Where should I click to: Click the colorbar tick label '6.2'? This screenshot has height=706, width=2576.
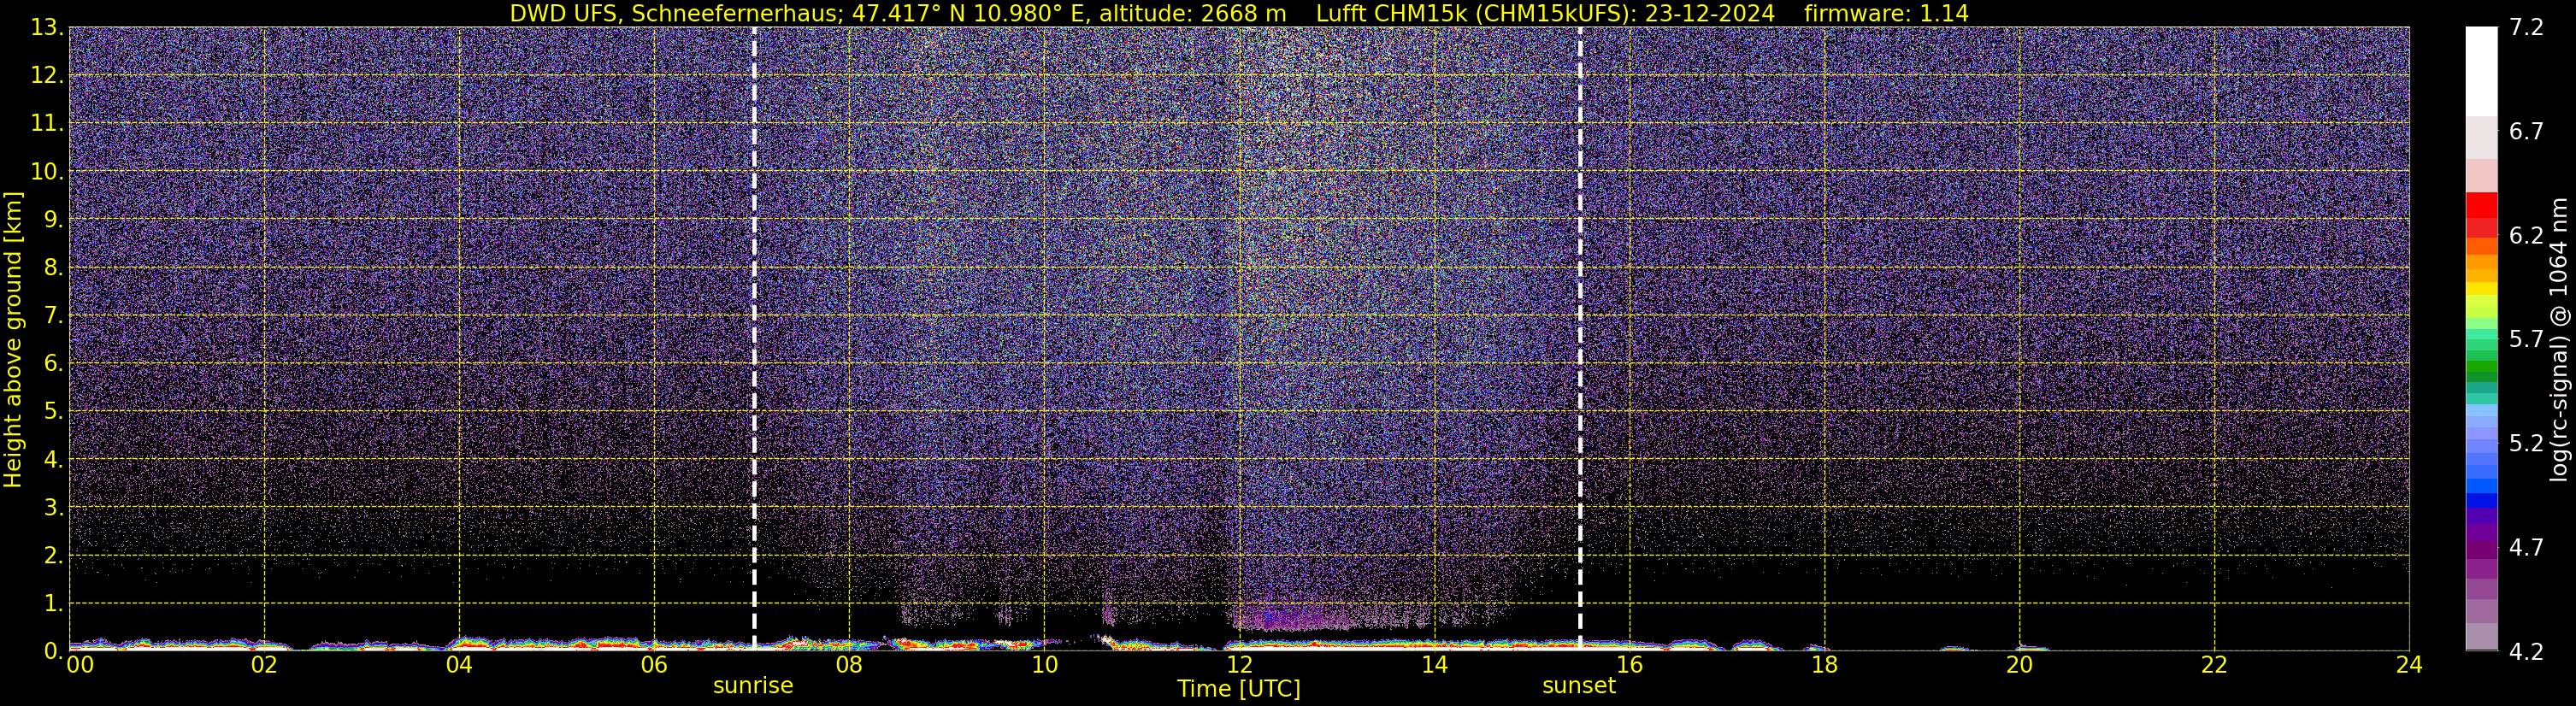click(x=2526, y=235)
